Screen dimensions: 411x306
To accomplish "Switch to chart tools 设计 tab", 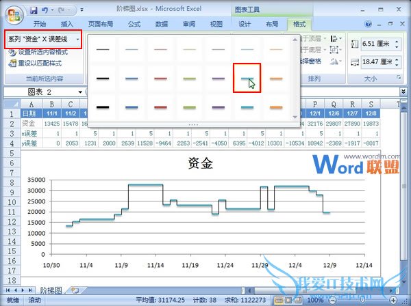I will tap(245, 24).
